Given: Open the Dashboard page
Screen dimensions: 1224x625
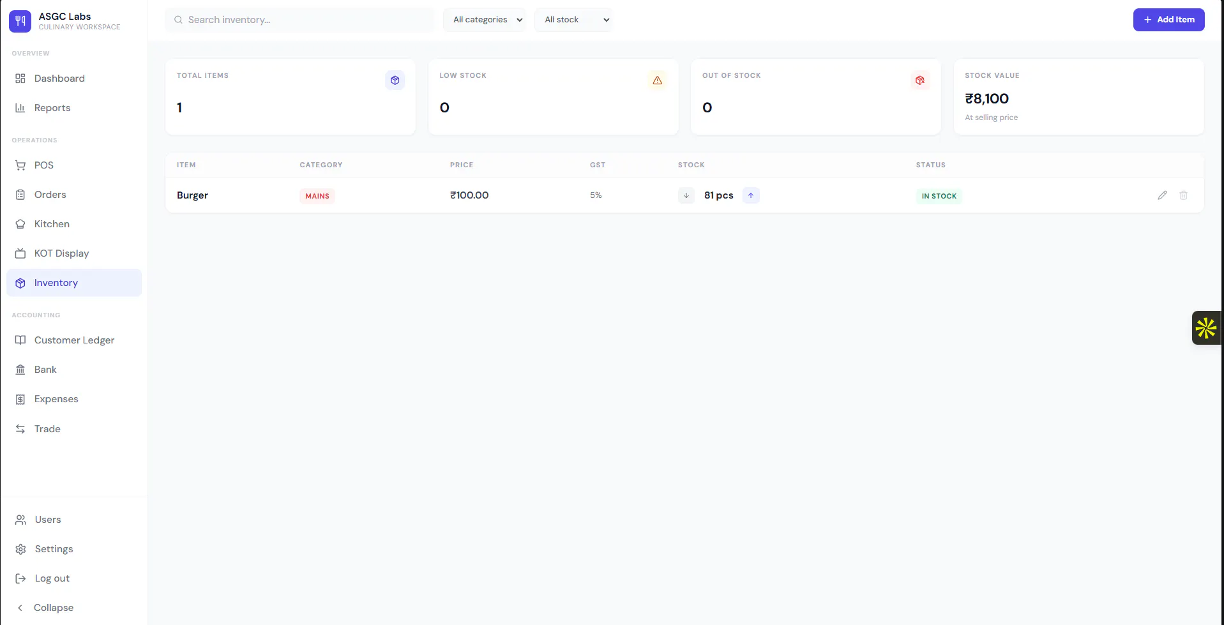Looking at the screenshot, I should 74,79.
